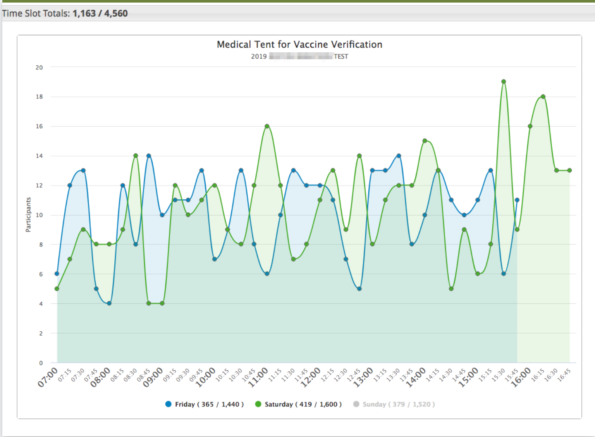Enable the greyed-out Sunday series in legend
Viewport: 595px width, 437px height.
(394, 404)
